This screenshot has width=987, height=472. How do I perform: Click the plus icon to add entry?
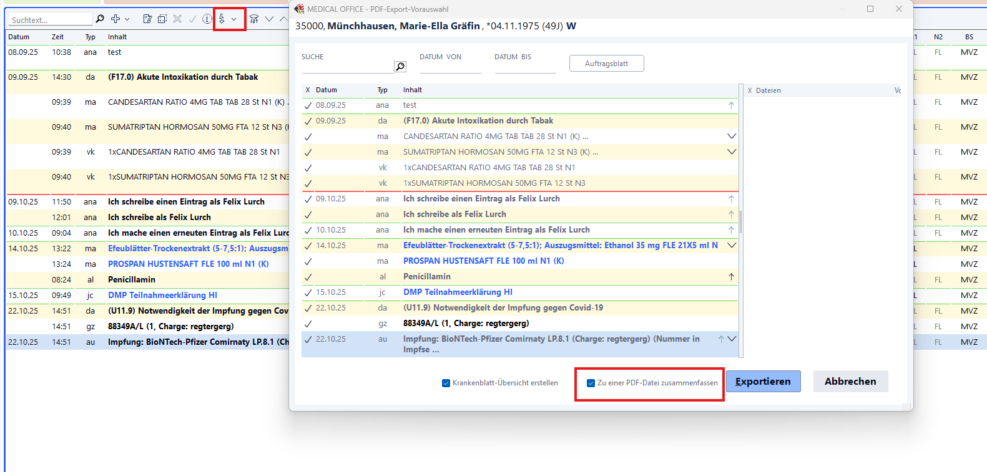(115, 19)
